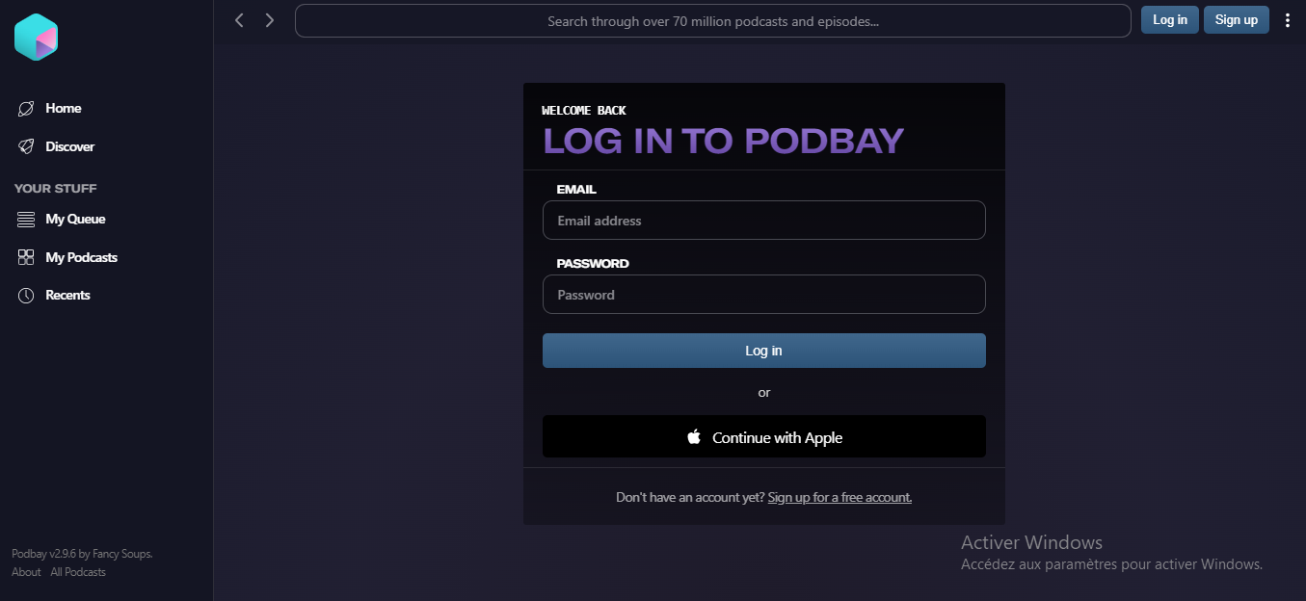Open the three-dot more options menu

click(x=1288, y=20)
